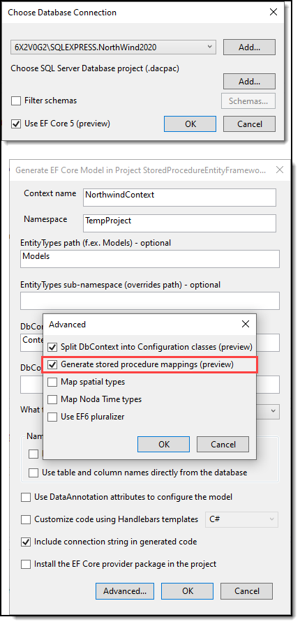Enable Map spatial types option
The image size is (300, 624).
tap(52, 382)
